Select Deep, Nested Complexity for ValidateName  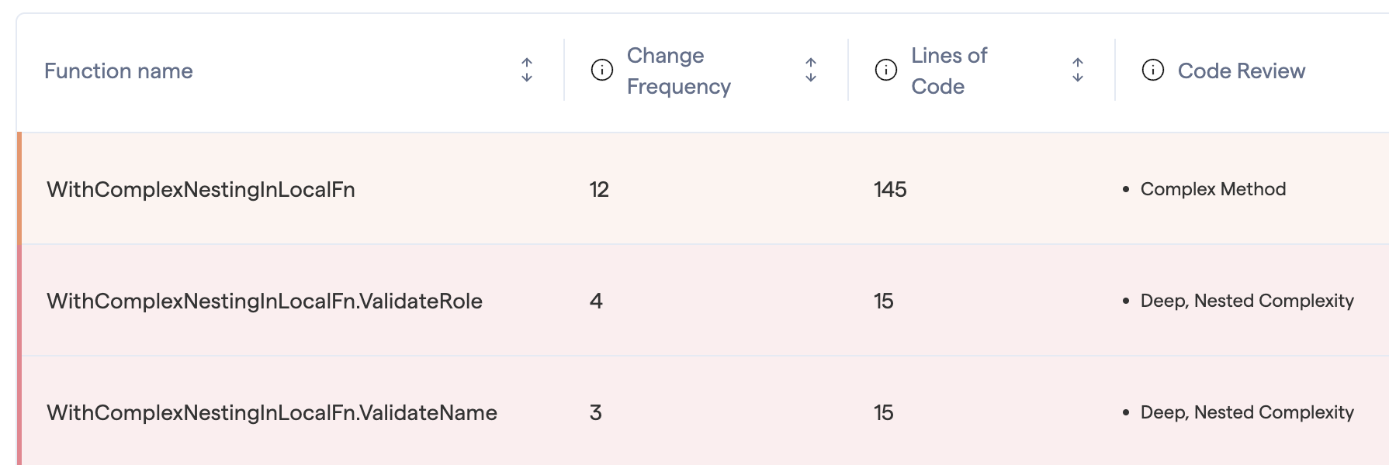1246,412
